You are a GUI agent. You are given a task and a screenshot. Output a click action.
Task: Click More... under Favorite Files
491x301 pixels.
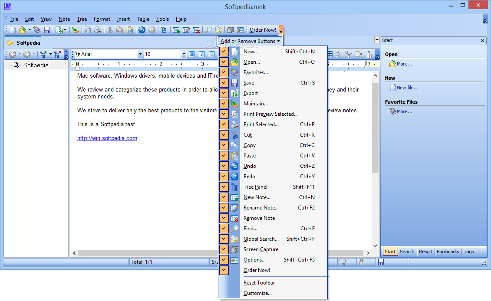tap(405, 111)
